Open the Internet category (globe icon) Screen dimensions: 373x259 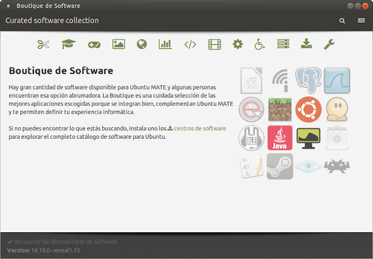tap(142, 44)
